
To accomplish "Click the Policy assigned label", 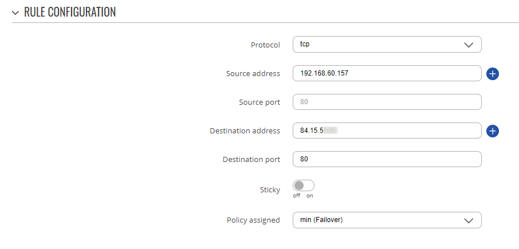I will pos(254,220).
